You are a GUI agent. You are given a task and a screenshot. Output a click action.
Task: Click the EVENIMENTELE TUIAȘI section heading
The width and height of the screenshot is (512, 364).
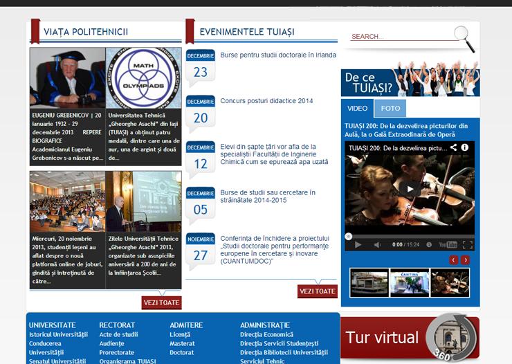pyautogui.click(x=247, y=32)
